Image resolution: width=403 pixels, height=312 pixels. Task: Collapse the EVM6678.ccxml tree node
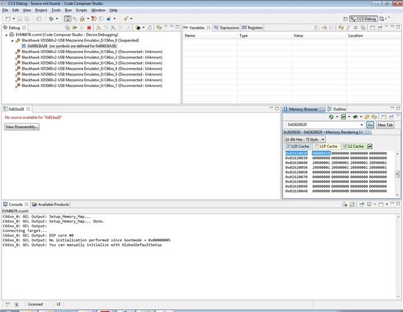6,35
